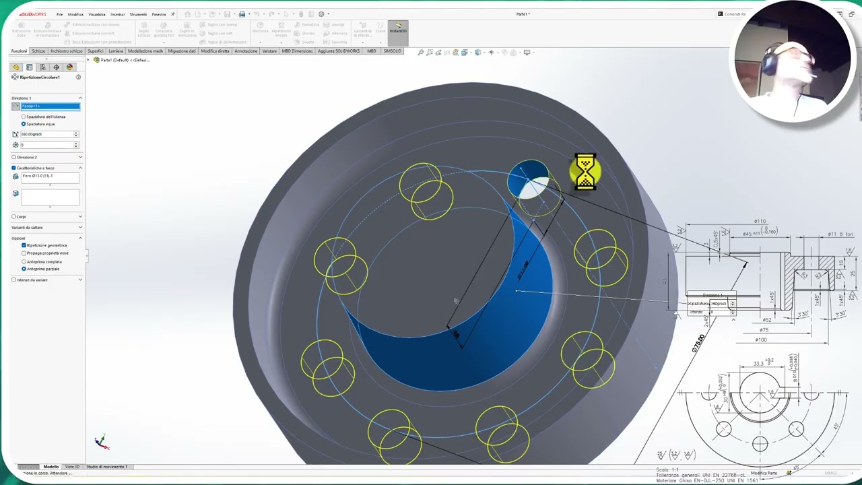Switch to the Lamiera tab
The image size is (862, 485).
(116, 51)
